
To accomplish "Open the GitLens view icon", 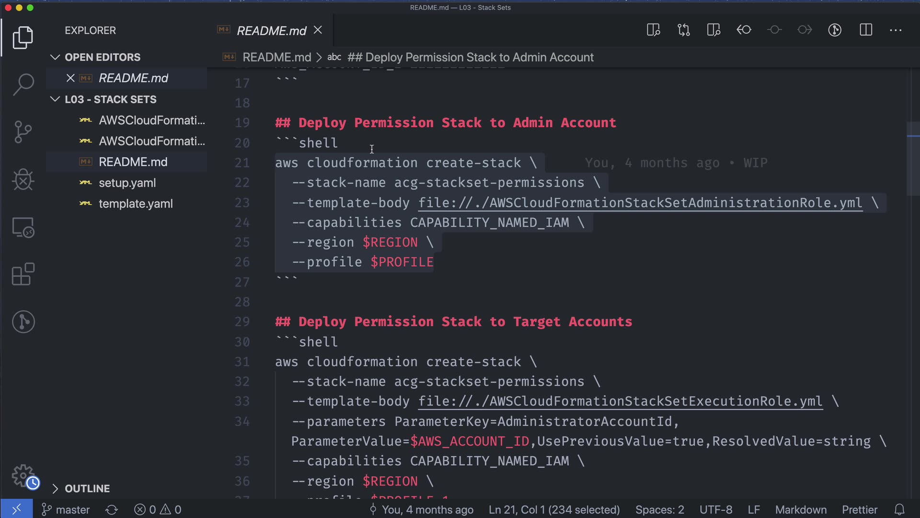I will tap(23, 322).
